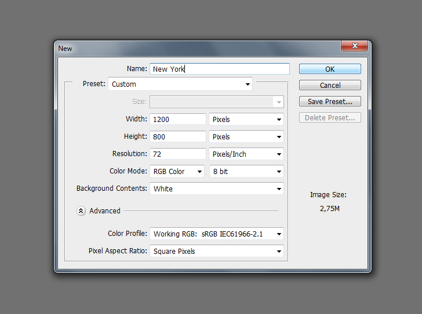
Task: Click the Save Preset button
Action: [330, 101]
